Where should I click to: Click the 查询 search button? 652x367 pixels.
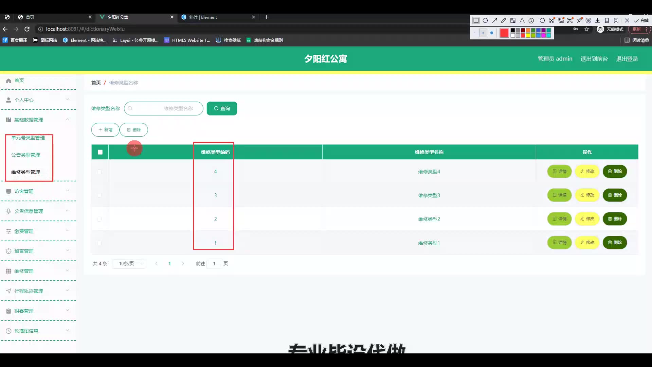[222, 108]
